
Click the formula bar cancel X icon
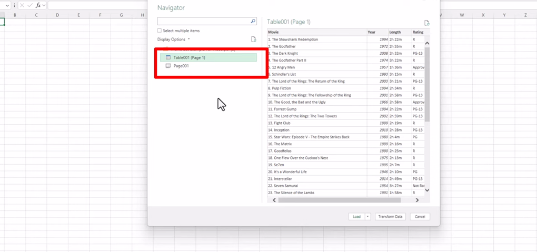click(22, 5)
